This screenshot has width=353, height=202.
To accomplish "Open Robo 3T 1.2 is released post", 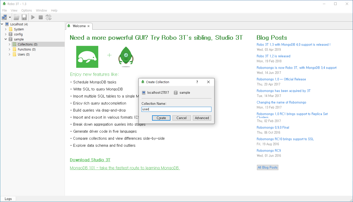I will pos(274,56).
